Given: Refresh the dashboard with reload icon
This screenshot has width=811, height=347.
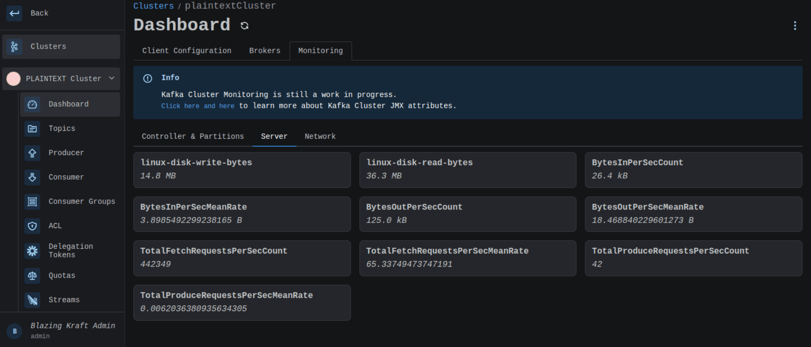Looking at the screenshot, I should (244, 26).
